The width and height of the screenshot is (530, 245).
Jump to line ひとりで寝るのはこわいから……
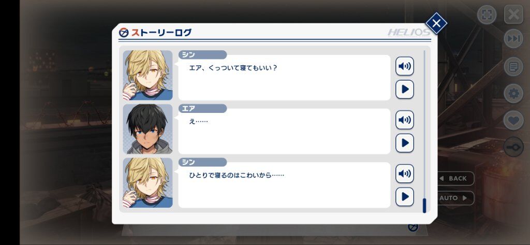[x=405, y=197]
